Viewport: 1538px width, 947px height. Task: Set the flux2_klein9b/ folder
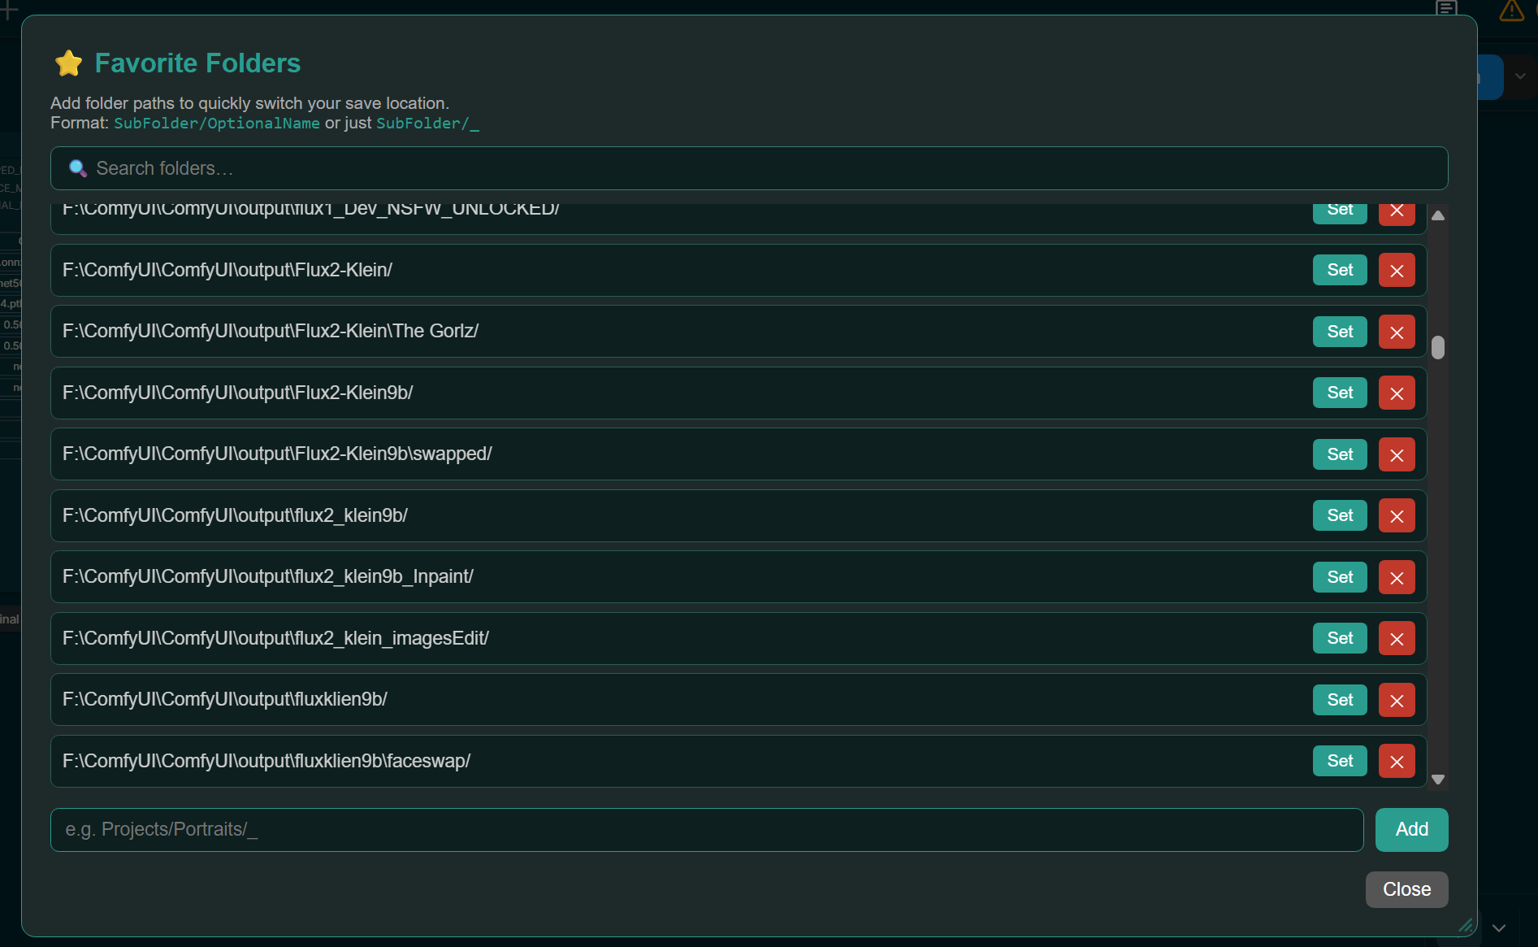(x=1340, y=515)
